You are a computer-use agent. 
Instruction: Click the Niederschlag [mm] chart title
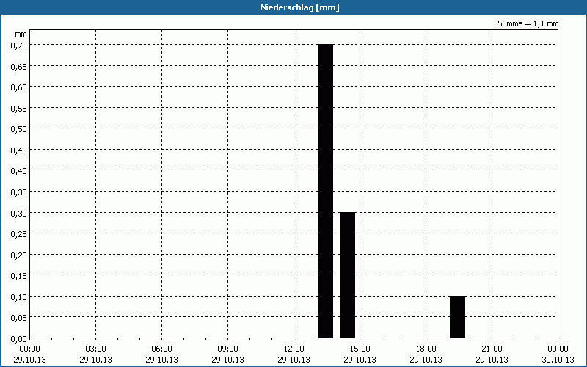pos(300,7)
